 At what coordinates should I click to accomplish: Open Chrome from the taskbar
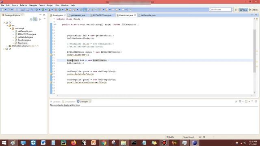coord(104,143)
